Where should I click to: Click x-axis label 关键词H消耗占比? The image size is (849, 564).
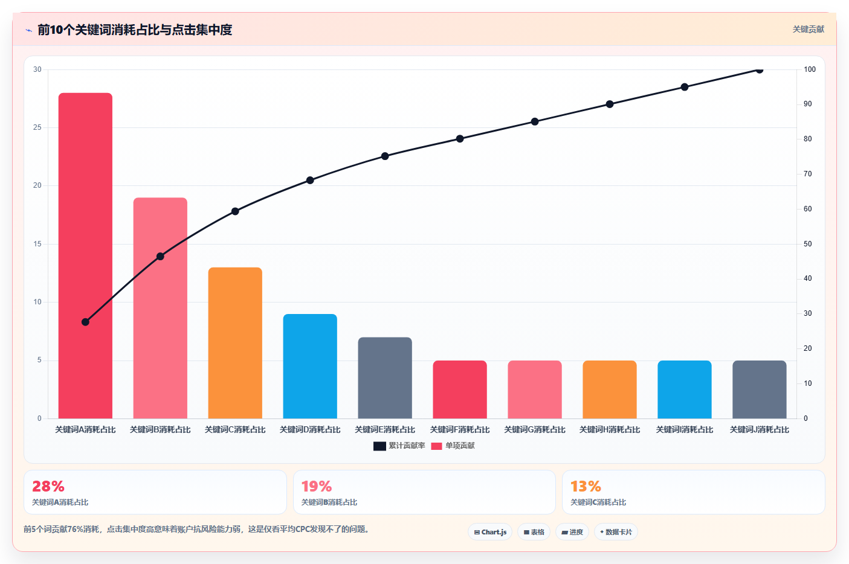coord(610,430)
